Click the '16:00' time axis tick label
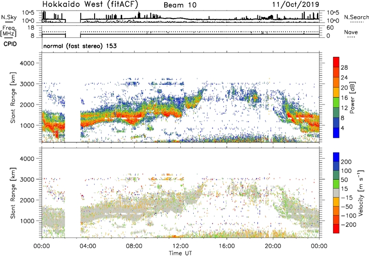This screenshot has height=256, width=369. click(226, 246)
